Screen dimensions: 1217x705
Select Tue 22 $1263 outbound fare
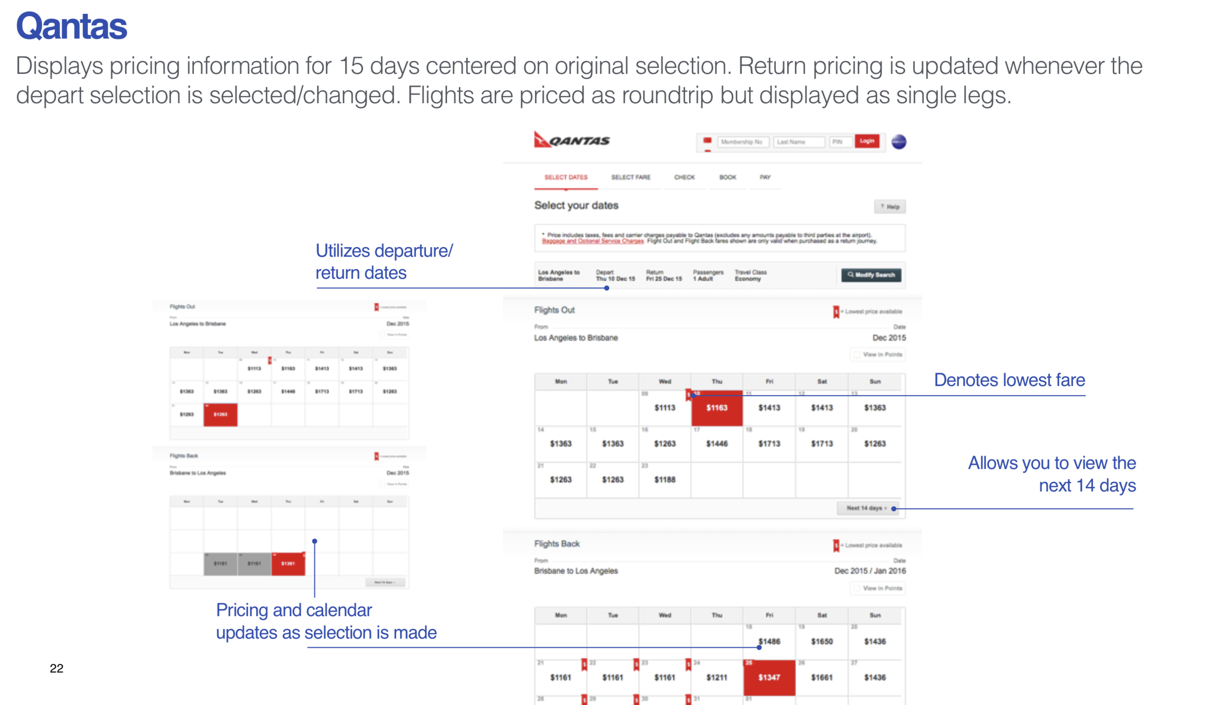point(612,480)
